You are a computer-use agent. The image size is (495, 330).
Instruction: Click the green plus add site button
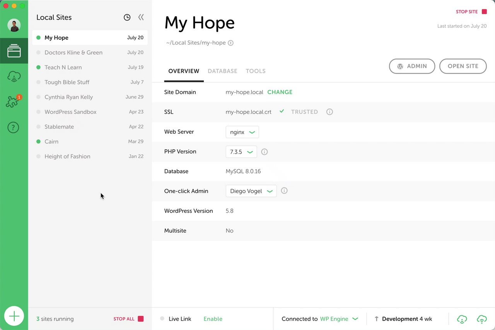(14, 316)
